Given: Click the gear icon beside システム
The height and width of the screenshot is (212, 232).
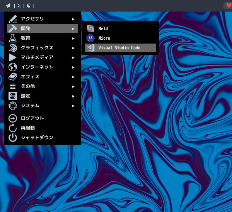Looking at the screenshot, I should click(13, 106).
